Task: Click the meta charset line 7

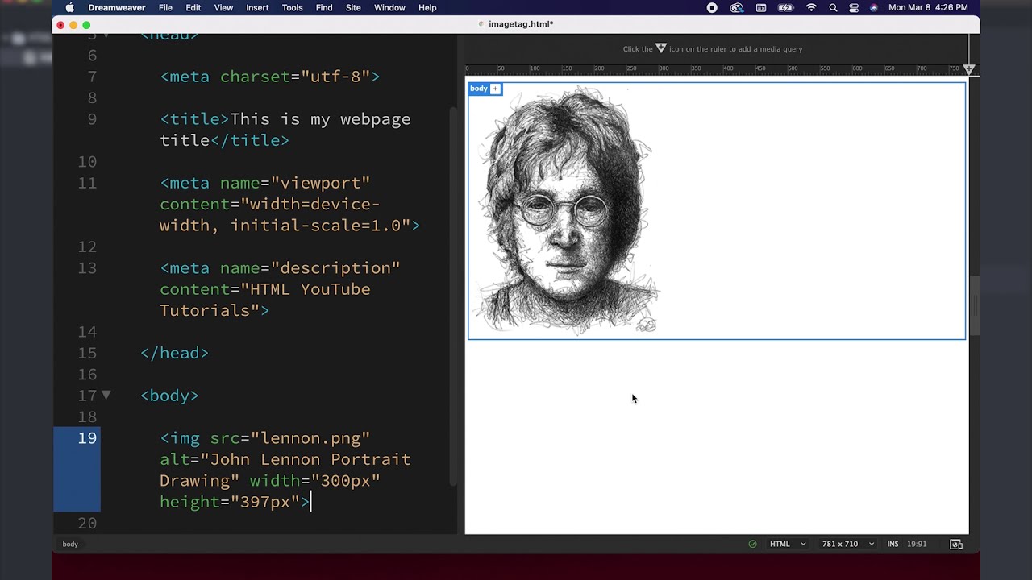Action: tap(270, 77)
